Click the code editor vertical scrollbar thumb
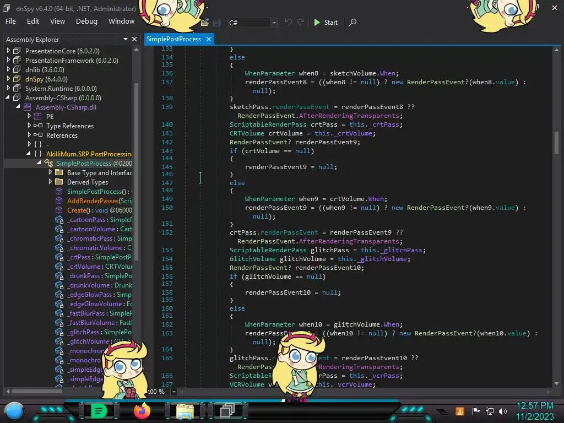 pyautogui.click(x=556, y=143)
